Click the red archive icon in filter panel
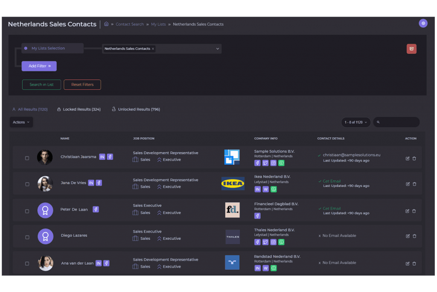 click(x=411, y=49)
